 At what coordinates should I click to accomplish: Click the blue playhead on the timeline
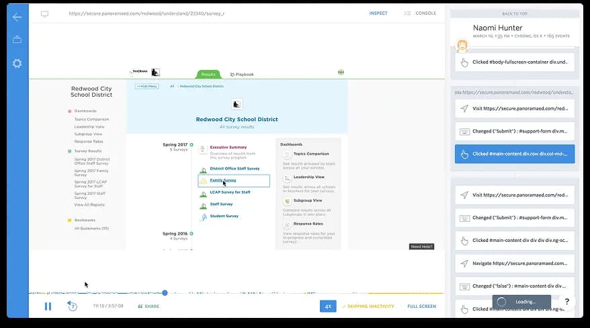click(165, 292)
